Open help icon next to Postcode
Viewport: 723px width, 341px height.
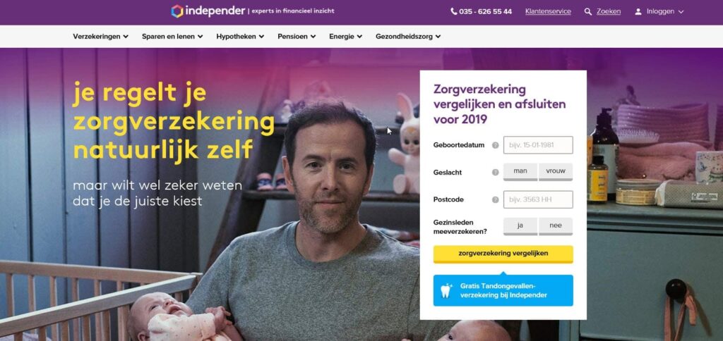tap(495, 199)
